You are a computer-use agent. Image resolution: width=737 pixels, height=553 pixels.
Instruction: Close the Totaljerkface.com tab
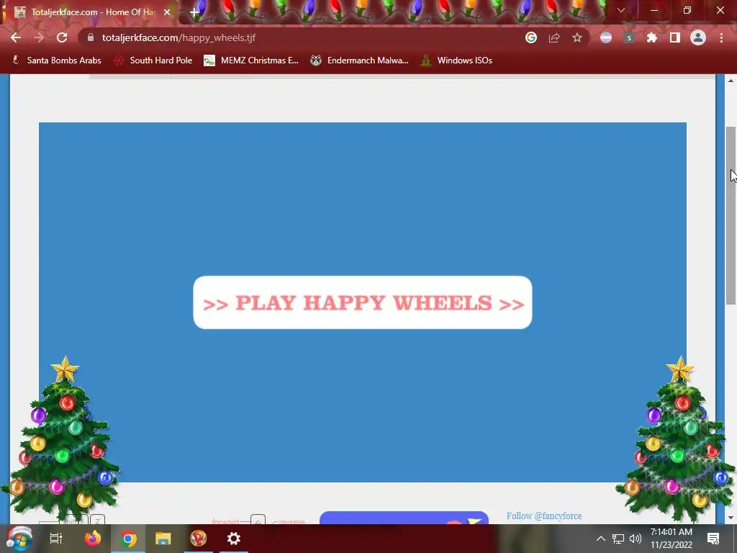pyautogui.click(x=167, y=12)
